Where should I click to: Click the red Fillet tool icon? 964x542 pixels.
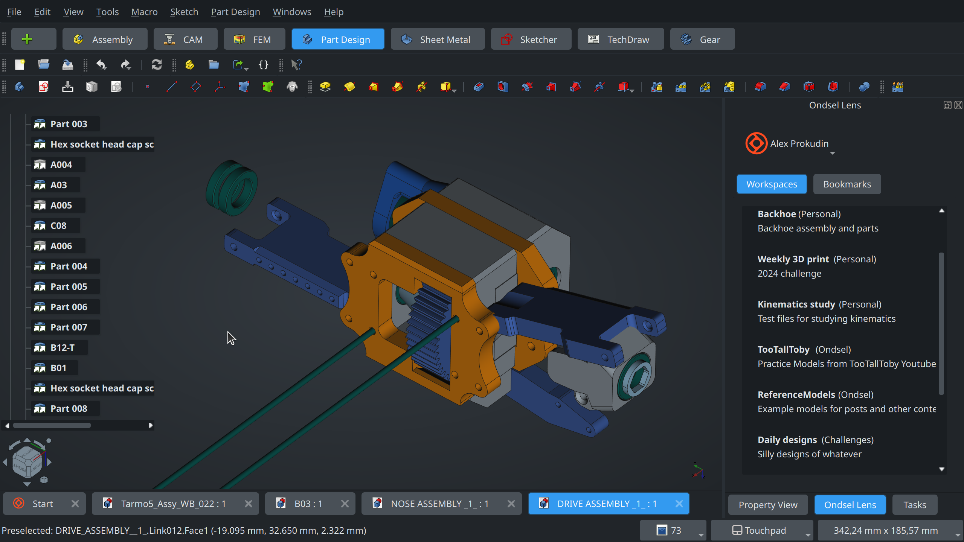click(761, 87)
